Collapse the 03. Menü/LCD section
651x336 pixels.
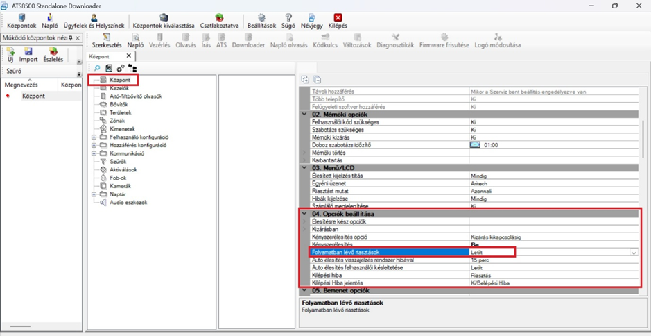(x=304, y=167)
